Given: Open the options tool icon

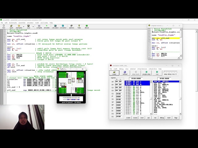Looking at the screenshot, I should click(x=71, y=27).
